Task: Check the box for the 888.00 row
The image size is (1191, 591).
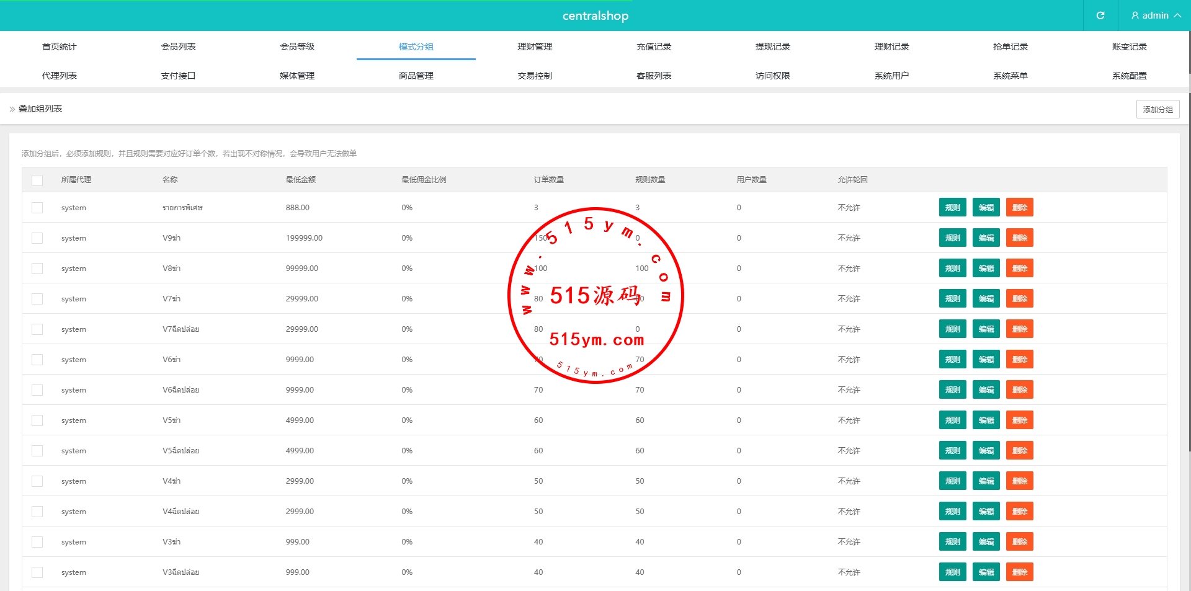Action: [37, 208]
